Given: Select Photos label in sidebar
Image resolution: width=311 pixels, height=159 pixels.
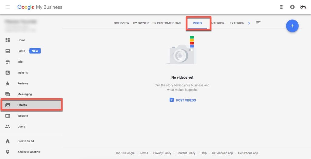Looking at the screenshot, I should 22,105.
